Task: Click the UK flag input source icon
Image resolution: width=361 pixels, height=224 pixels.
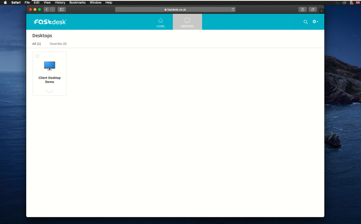Action: (358, 2)
